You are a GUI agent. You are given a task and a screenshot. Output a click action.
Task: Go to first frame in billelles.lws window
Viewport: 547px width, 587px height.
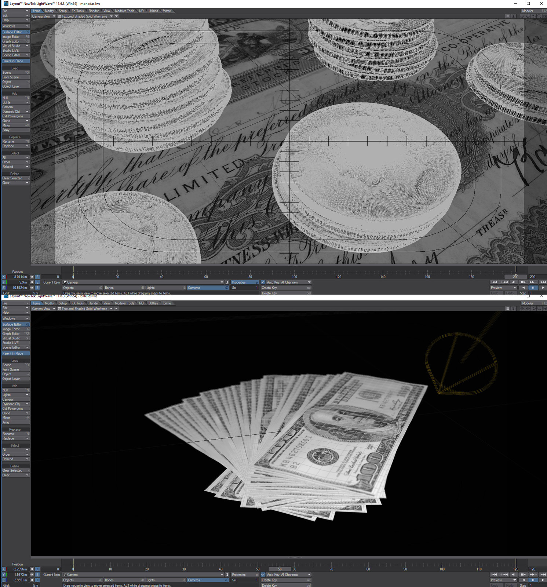click(494, 575)
